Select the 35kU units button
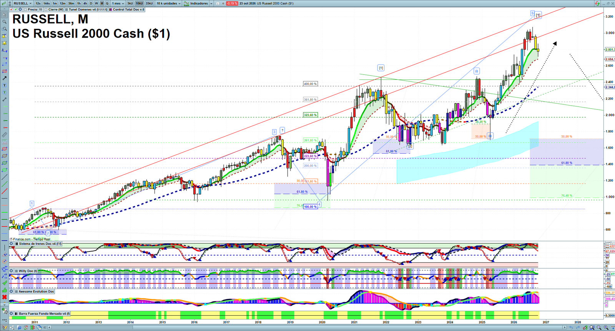The image size is (615, 331). (149, 3)
